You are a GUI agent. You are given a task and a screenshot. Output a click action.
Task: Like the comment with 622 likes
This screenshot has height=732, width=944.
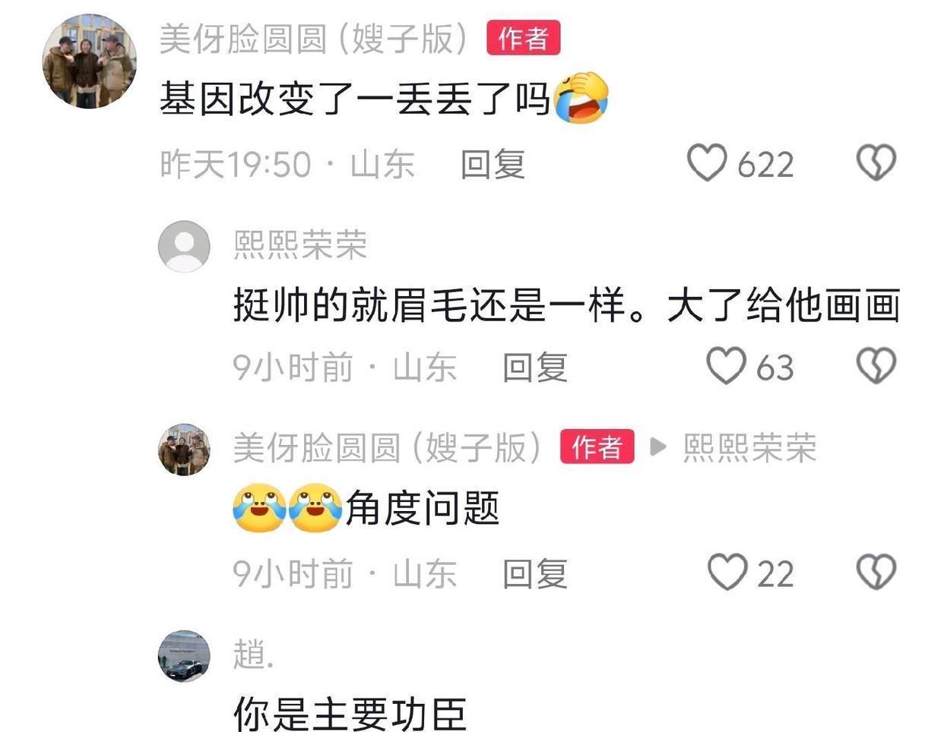[707, 163]
